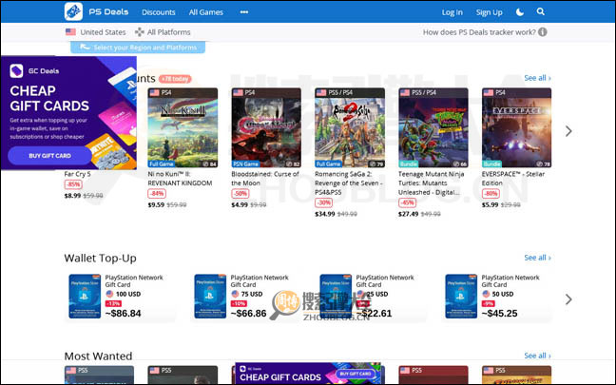Viewport: 616px width, 385px height.
Task: Open the Discounts menu item
Action: (159, 12)
